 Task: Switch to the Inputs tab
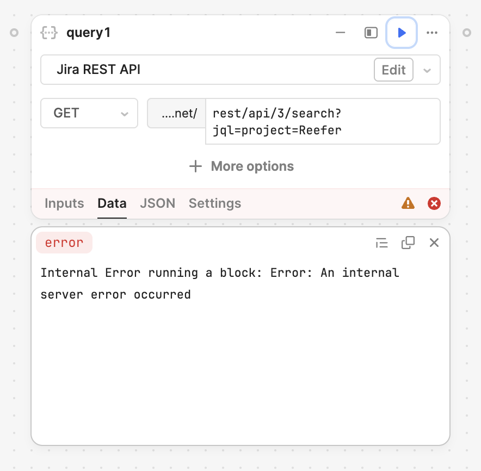point(64,203)
